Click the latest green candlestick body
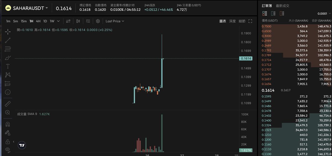The height and width of the screenshot is (156, 332). [162, 73]
